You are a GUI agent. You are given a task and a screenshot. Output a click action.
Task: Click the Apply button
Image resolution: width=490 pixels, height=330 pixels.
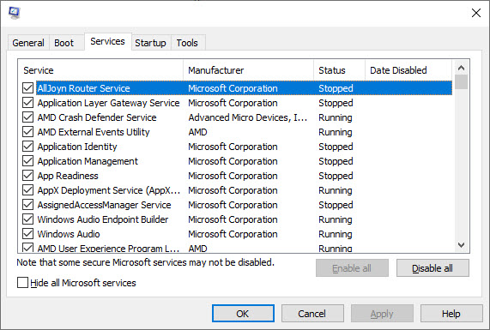[x=382, y=314]
